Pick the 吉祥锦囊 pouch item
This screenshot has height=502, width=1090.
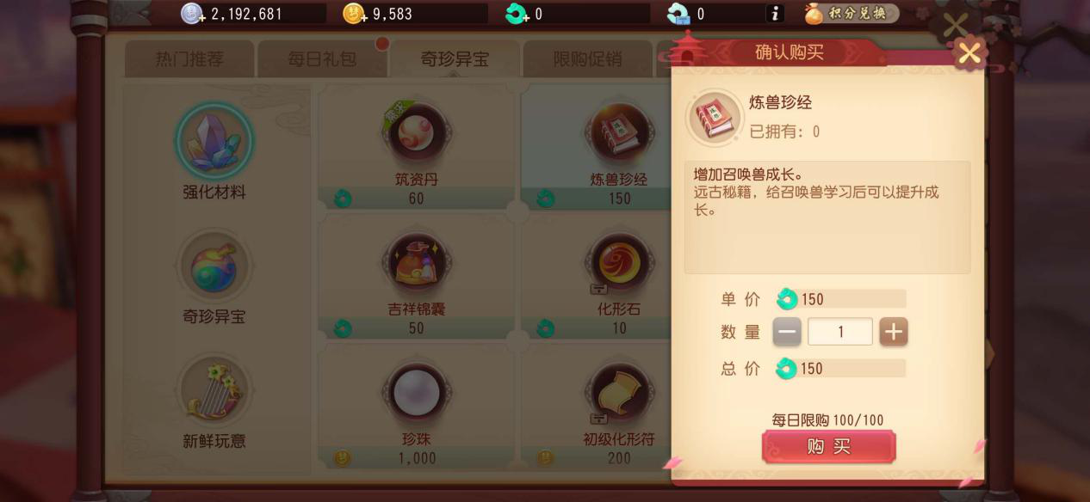417,263
